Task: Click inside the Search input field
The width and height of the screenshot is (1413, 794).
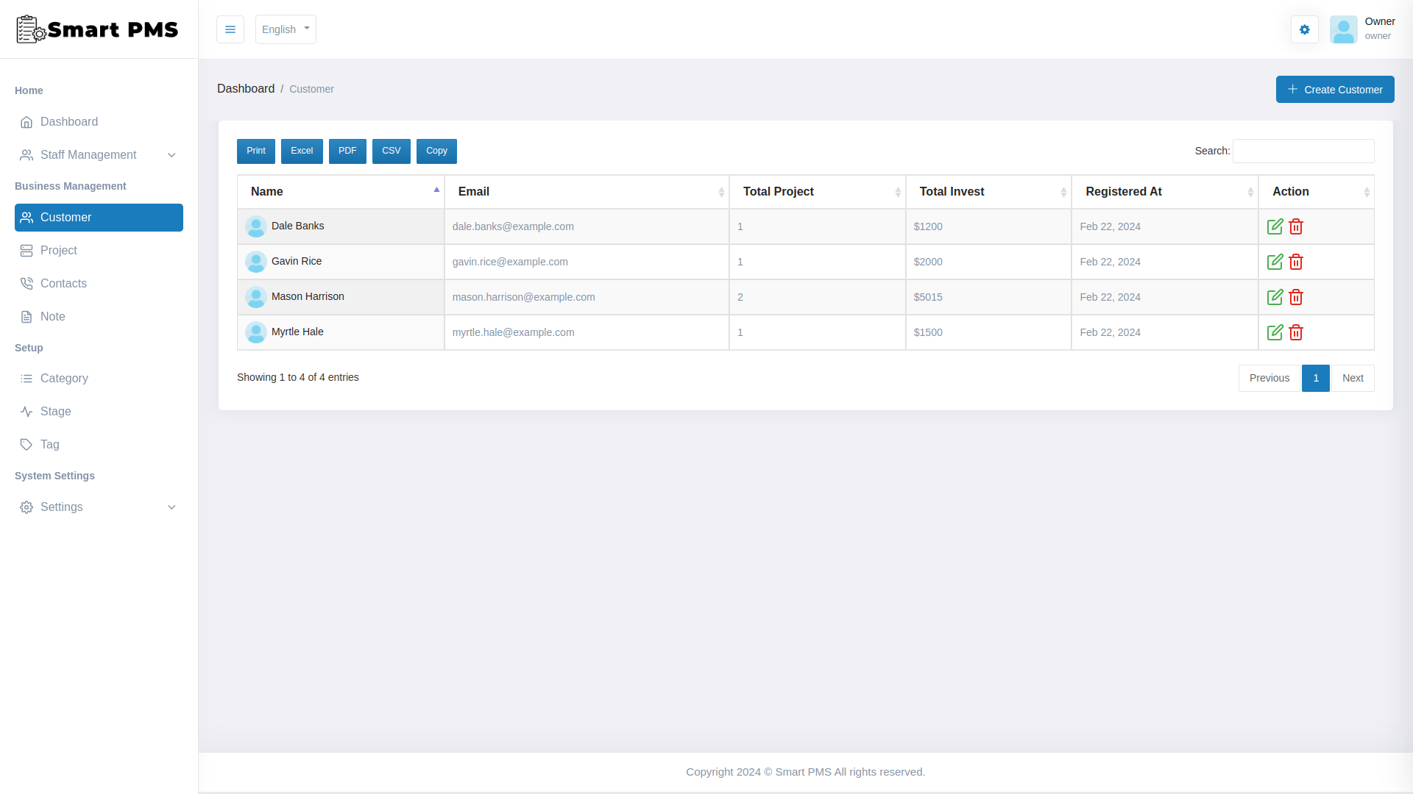Action: click(x=1303, y=151)
